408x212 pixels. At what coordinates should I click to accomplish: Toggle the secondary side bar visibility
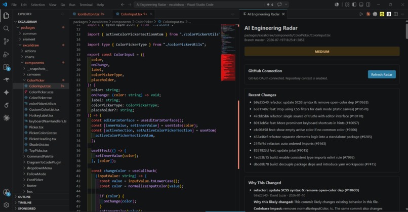tap(368, 5)
